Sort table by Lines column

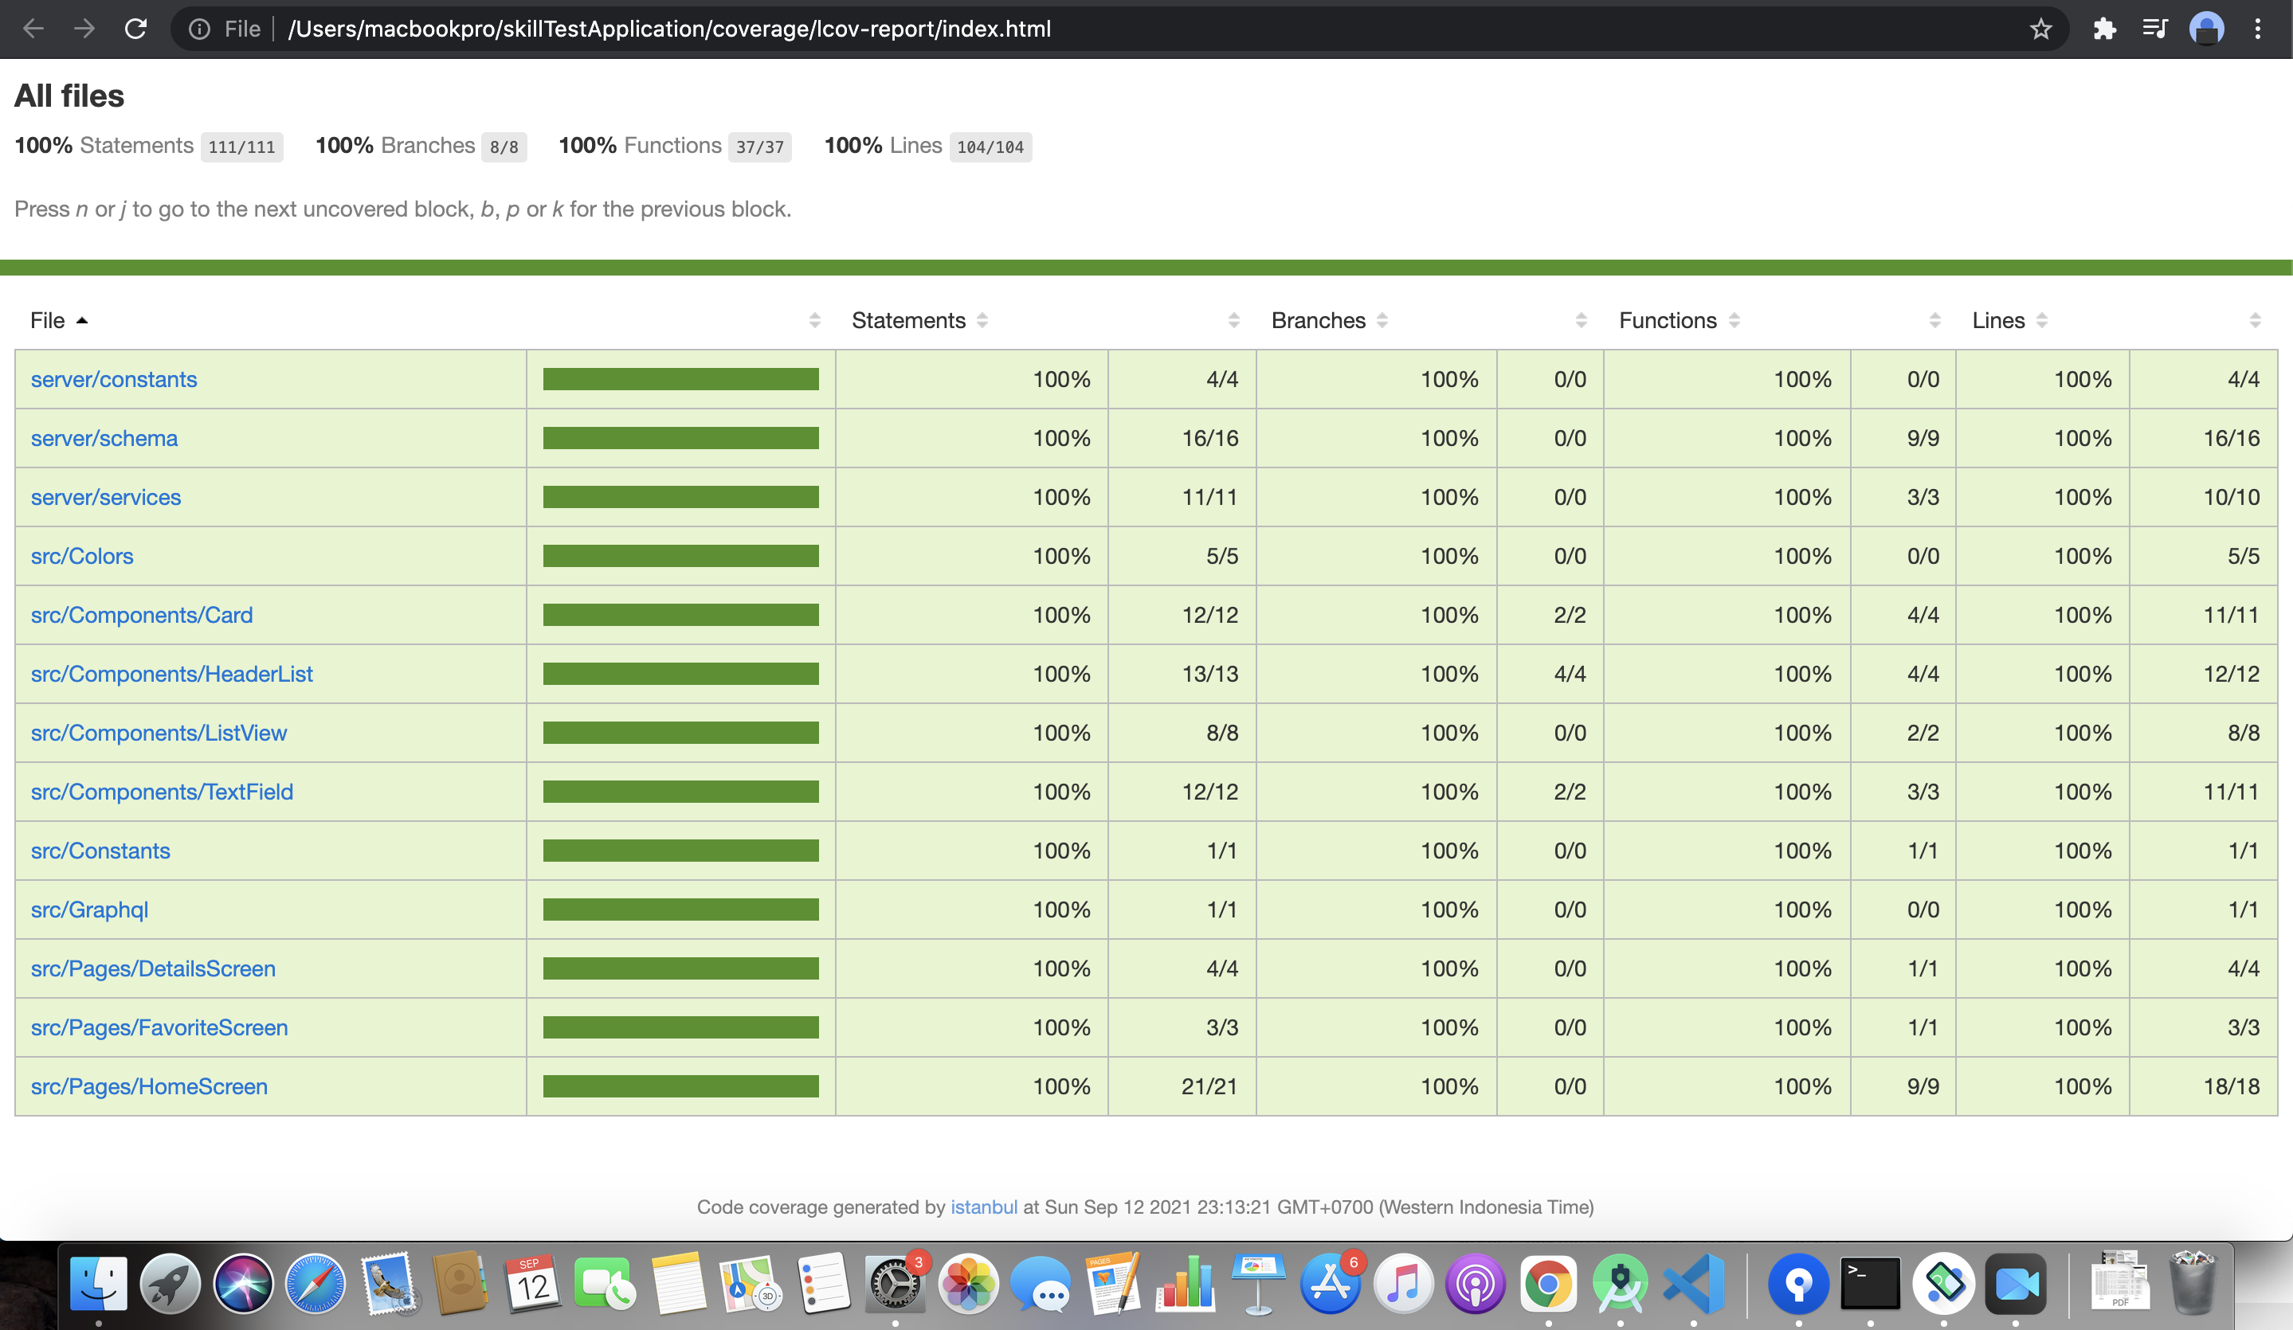pyautogui.click(x=2009, y=320)
